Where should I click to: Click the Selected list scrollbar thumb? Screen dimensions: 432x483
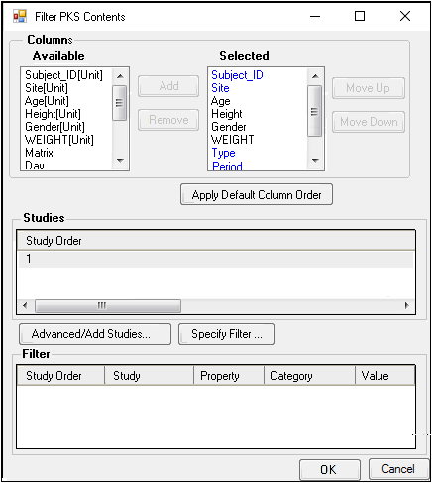[314, 111]
